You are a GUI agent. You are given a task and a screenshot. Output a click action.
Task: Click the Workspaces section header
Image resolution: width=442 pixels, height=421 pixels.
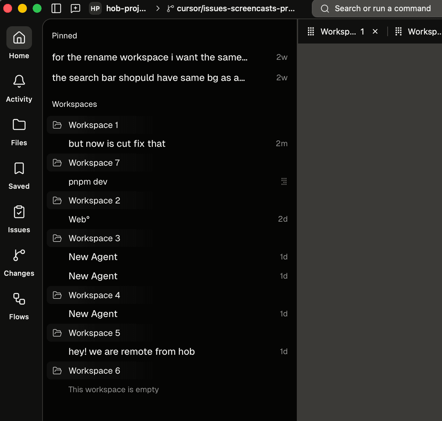pos(74,104)
